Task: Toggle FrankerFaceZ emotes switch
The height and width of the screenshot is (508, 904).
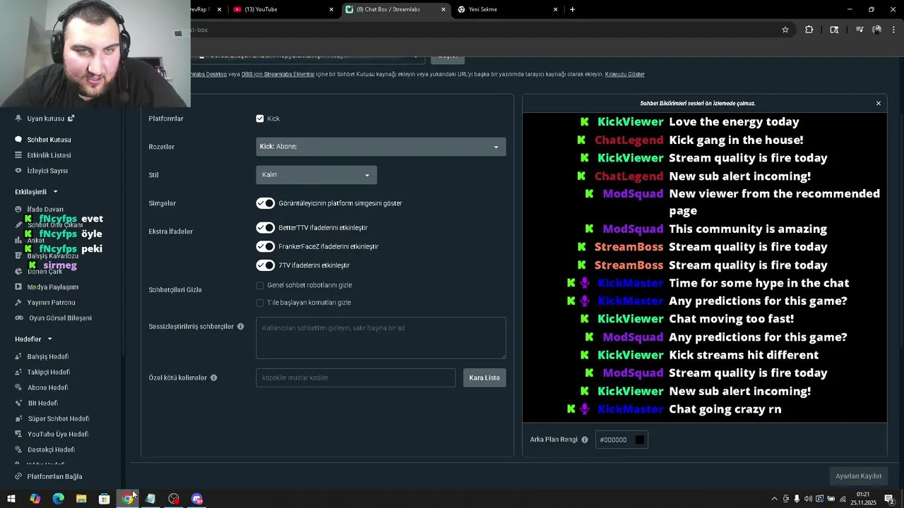Action: tap(266, 247)
